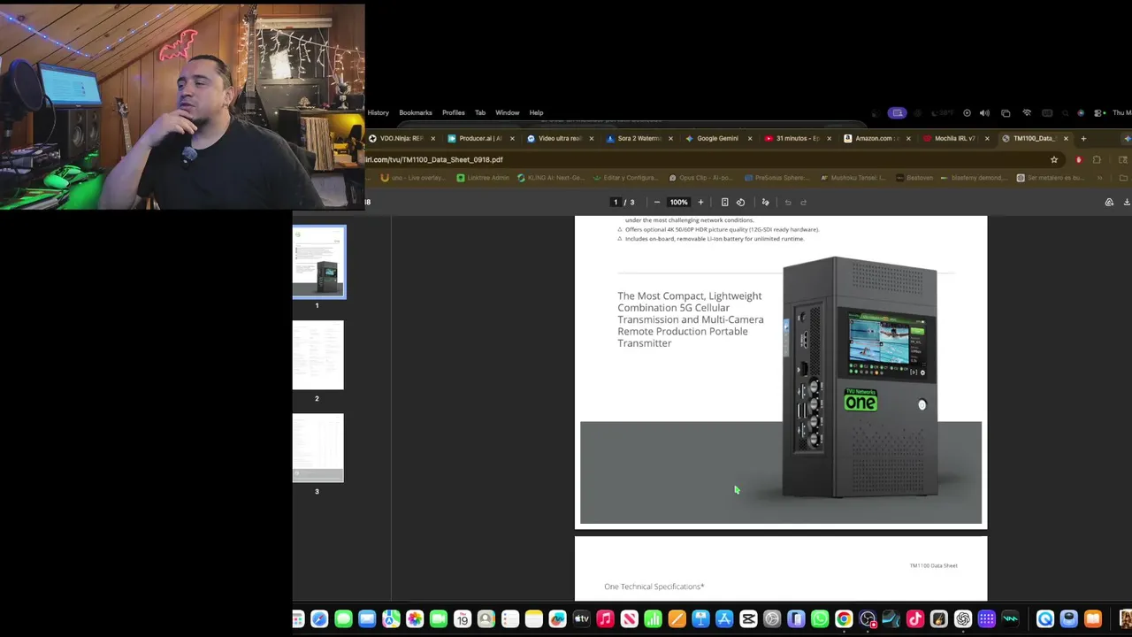
Task: Open the PDF annotation draw tool
Action: pyautogui.click(x=765, y=202)
